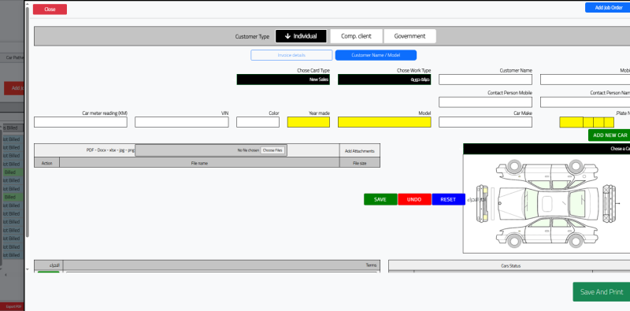Click the File name column header

(x=199, y=163)
